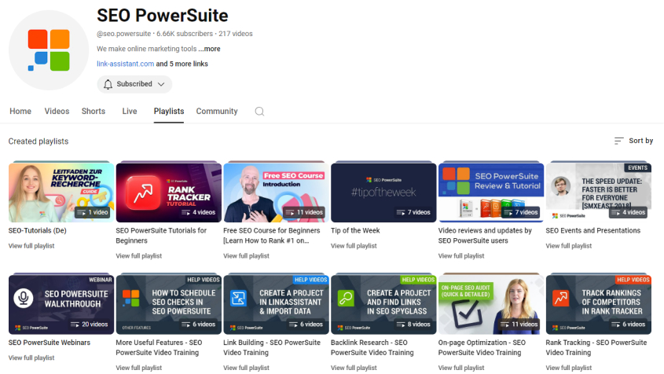This screenshot has height=374, width=664.
Task: Open Create a Project in LinkAssistant thumbnail
Action: pyautogui.click(x=276, y=305)
